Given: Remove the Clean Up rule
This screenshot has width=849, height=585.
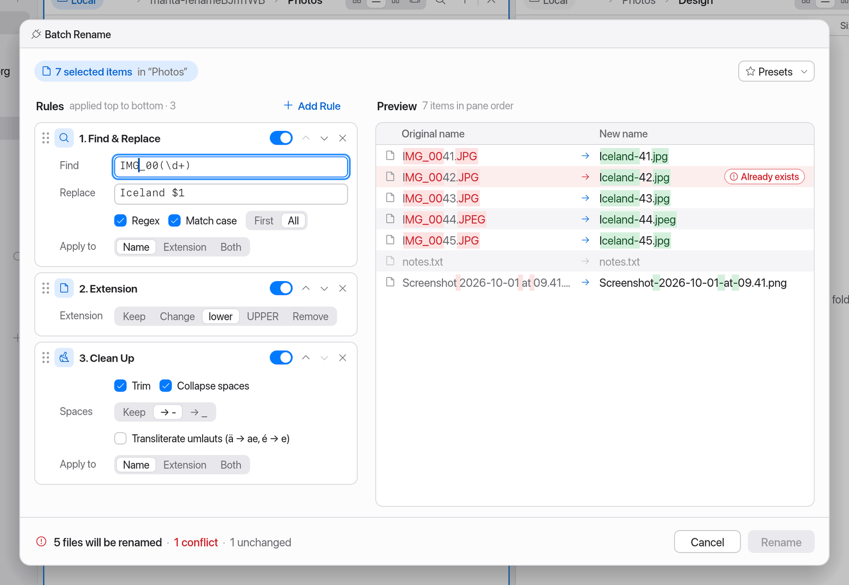Looking at the screenshot, I should [343, 358].
